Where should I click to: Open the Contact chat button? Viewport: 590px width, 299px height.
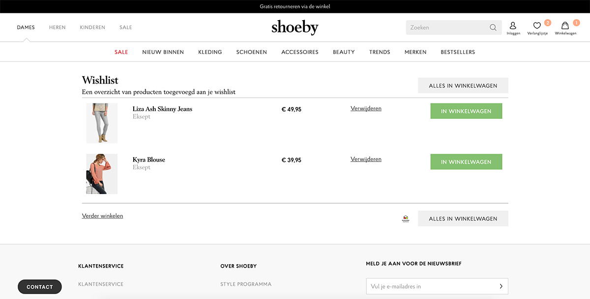point(40,287)
